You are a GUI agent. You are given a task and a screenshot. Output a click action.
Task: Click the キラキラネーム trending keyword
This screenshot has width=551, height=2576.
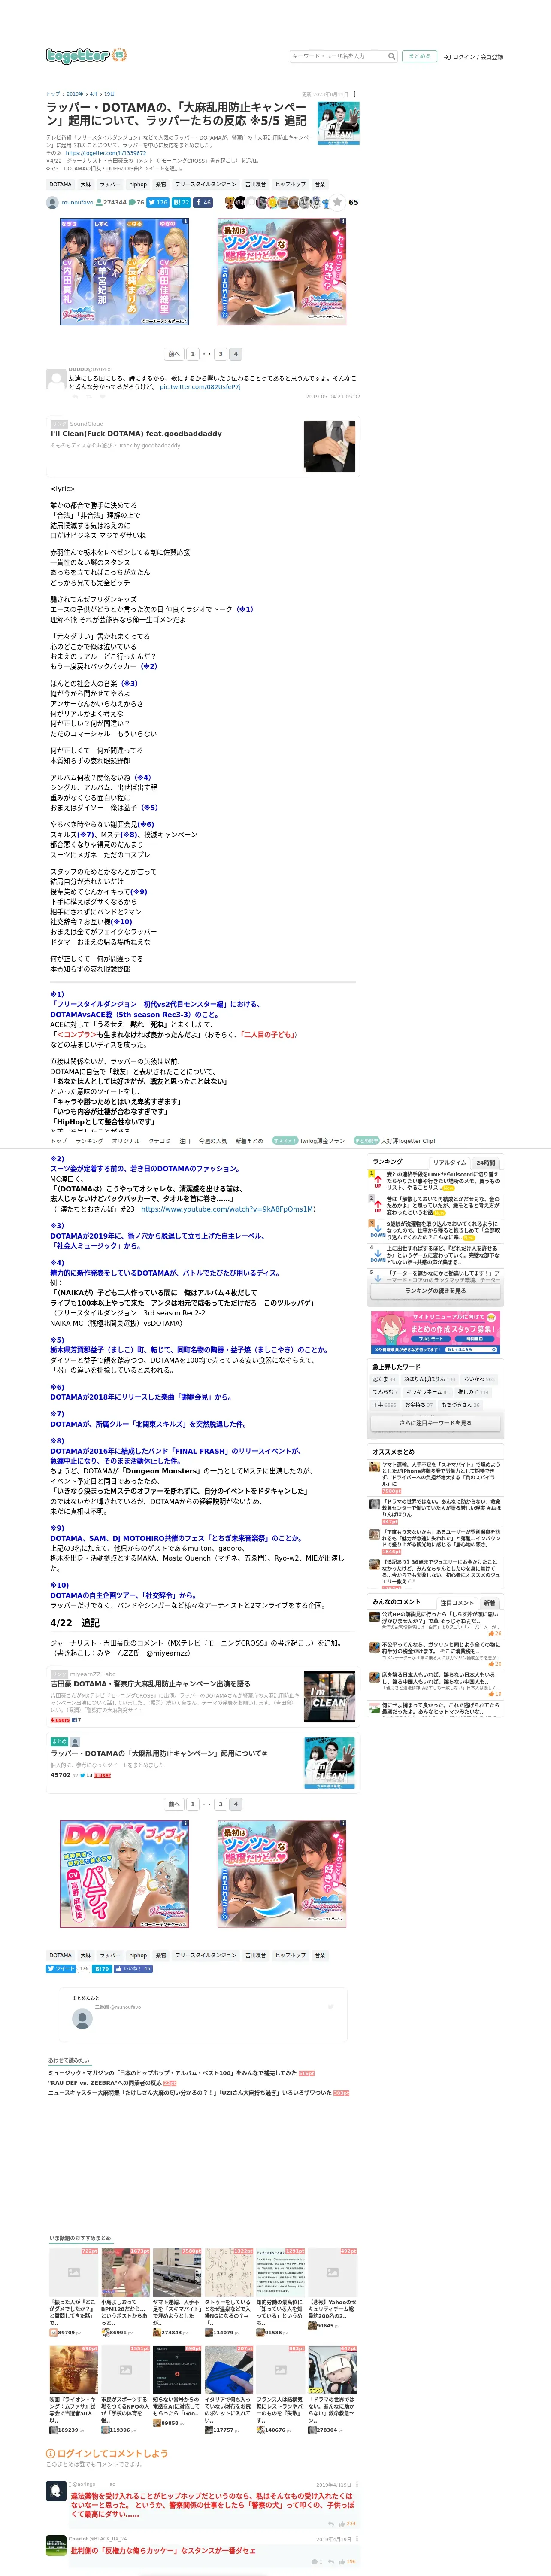click(427, 1392)
